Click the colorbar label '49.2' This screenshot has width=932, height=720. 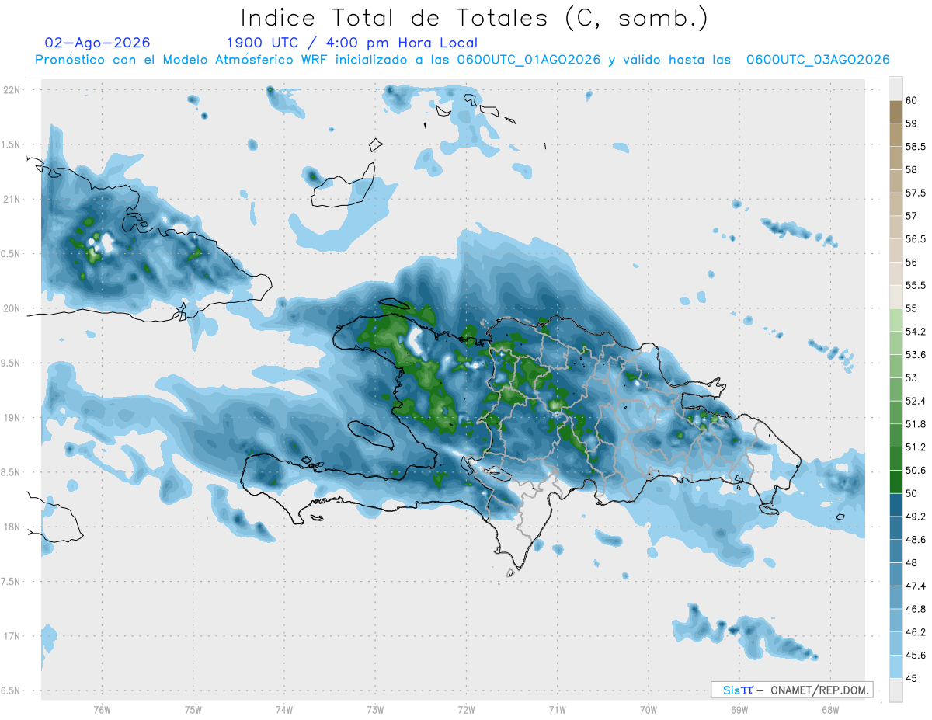916,516
